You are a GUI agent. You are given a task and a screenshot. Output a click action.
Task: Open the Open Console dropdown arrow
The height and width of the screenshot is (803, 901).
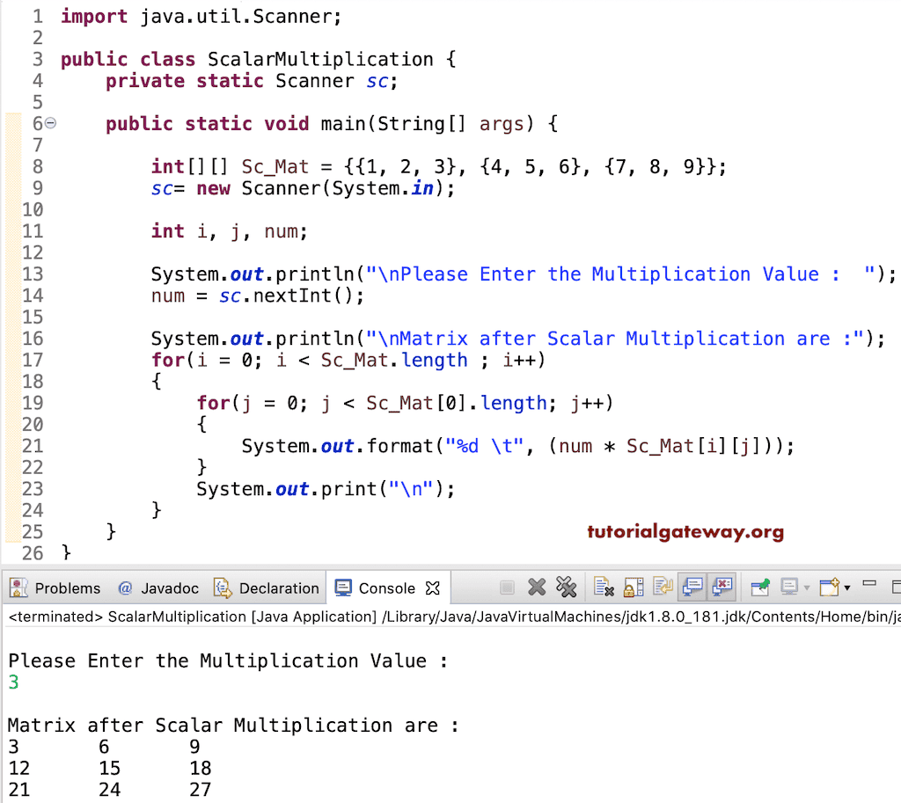[845, 588]
